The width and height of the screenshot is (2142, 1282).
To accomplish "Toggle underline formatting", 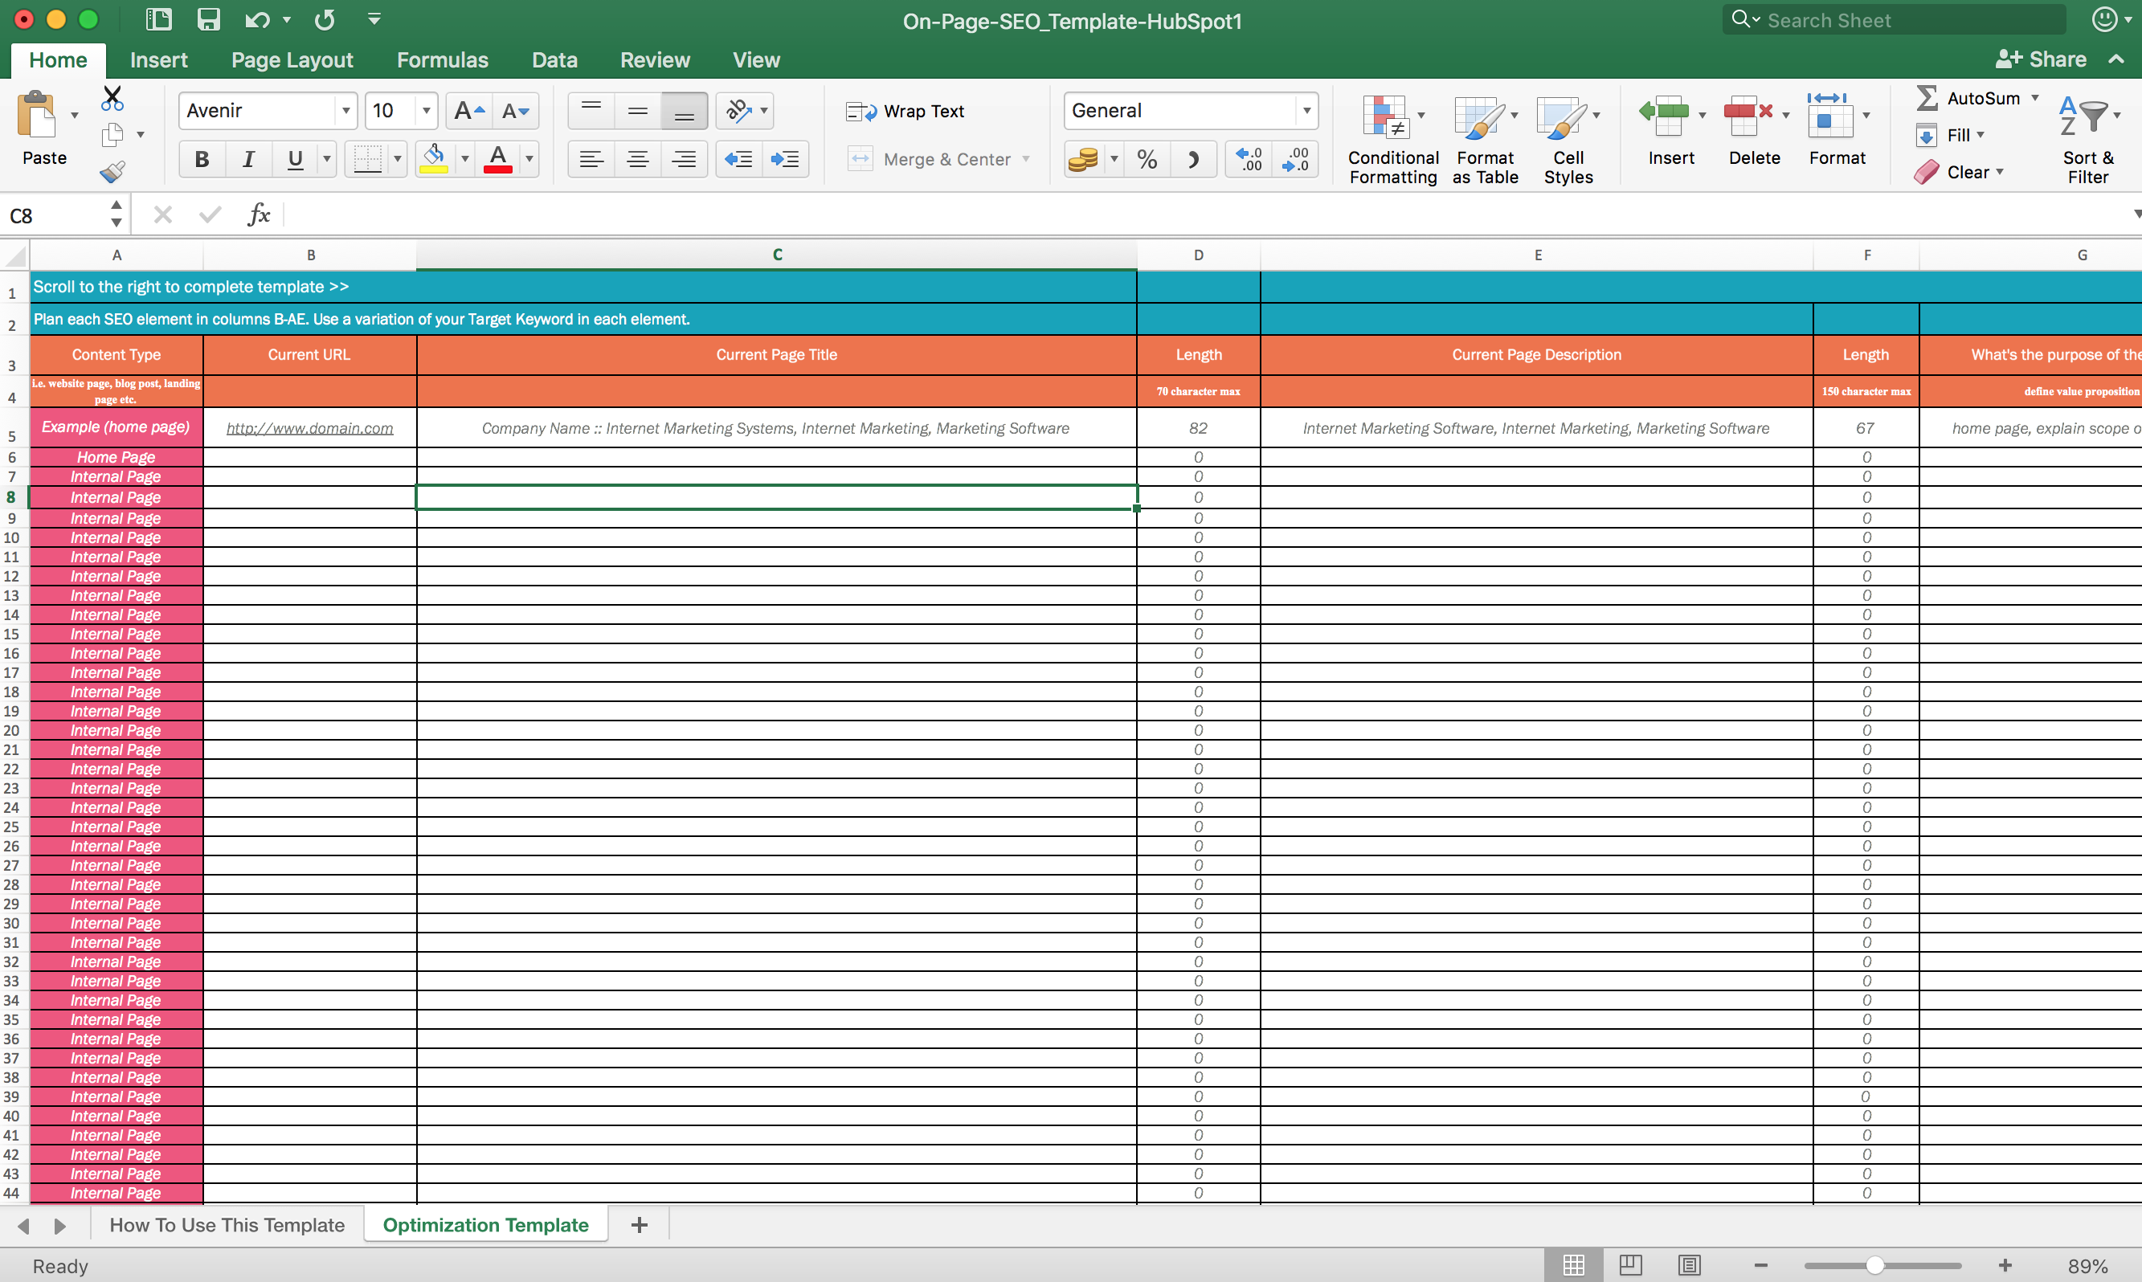I will [x=294, y=158].
